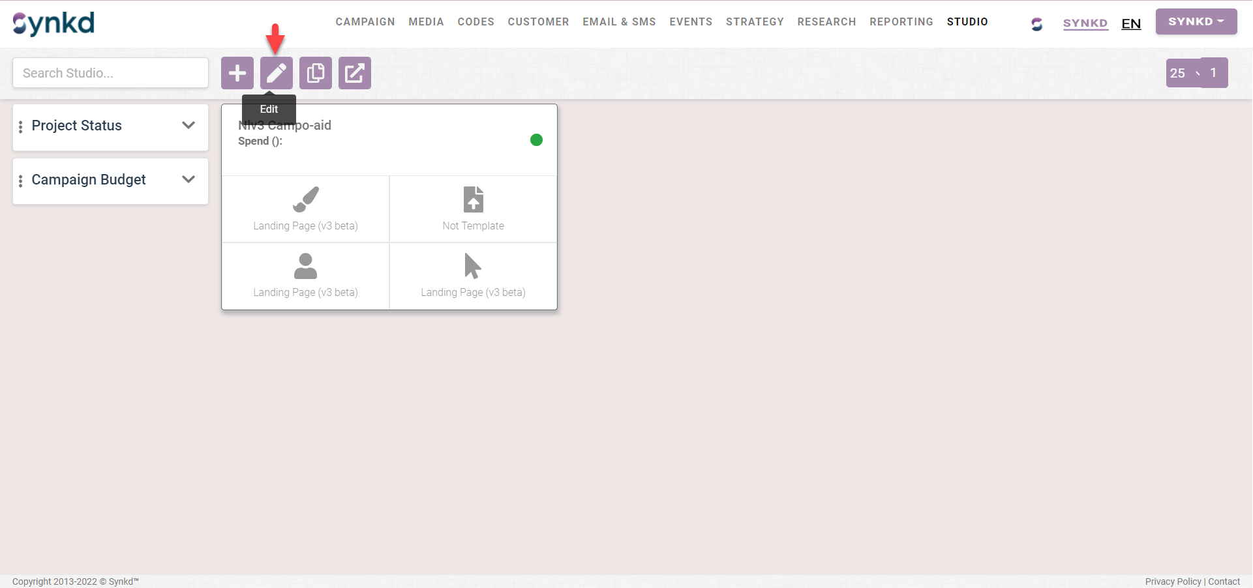The width and height of the screenshot is (1253, 588).
Task: Expand the Project Status panel
Action: point(189,126)
